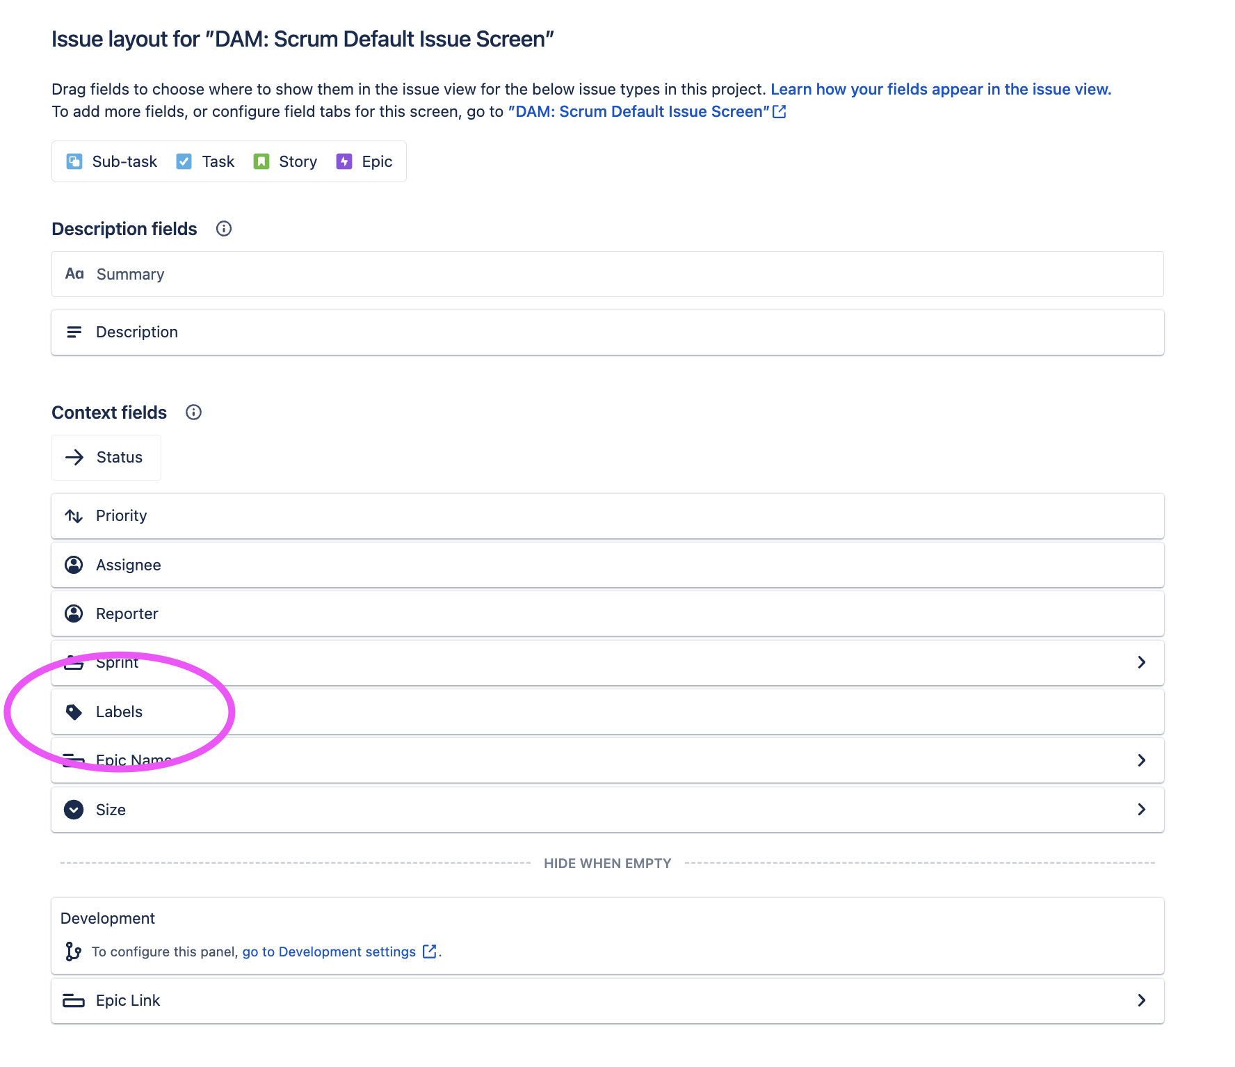Toggle the Task issue type checkbox
Image resolution: width=1235 pixels, height=1067 pixels.
tap(184, 161)
